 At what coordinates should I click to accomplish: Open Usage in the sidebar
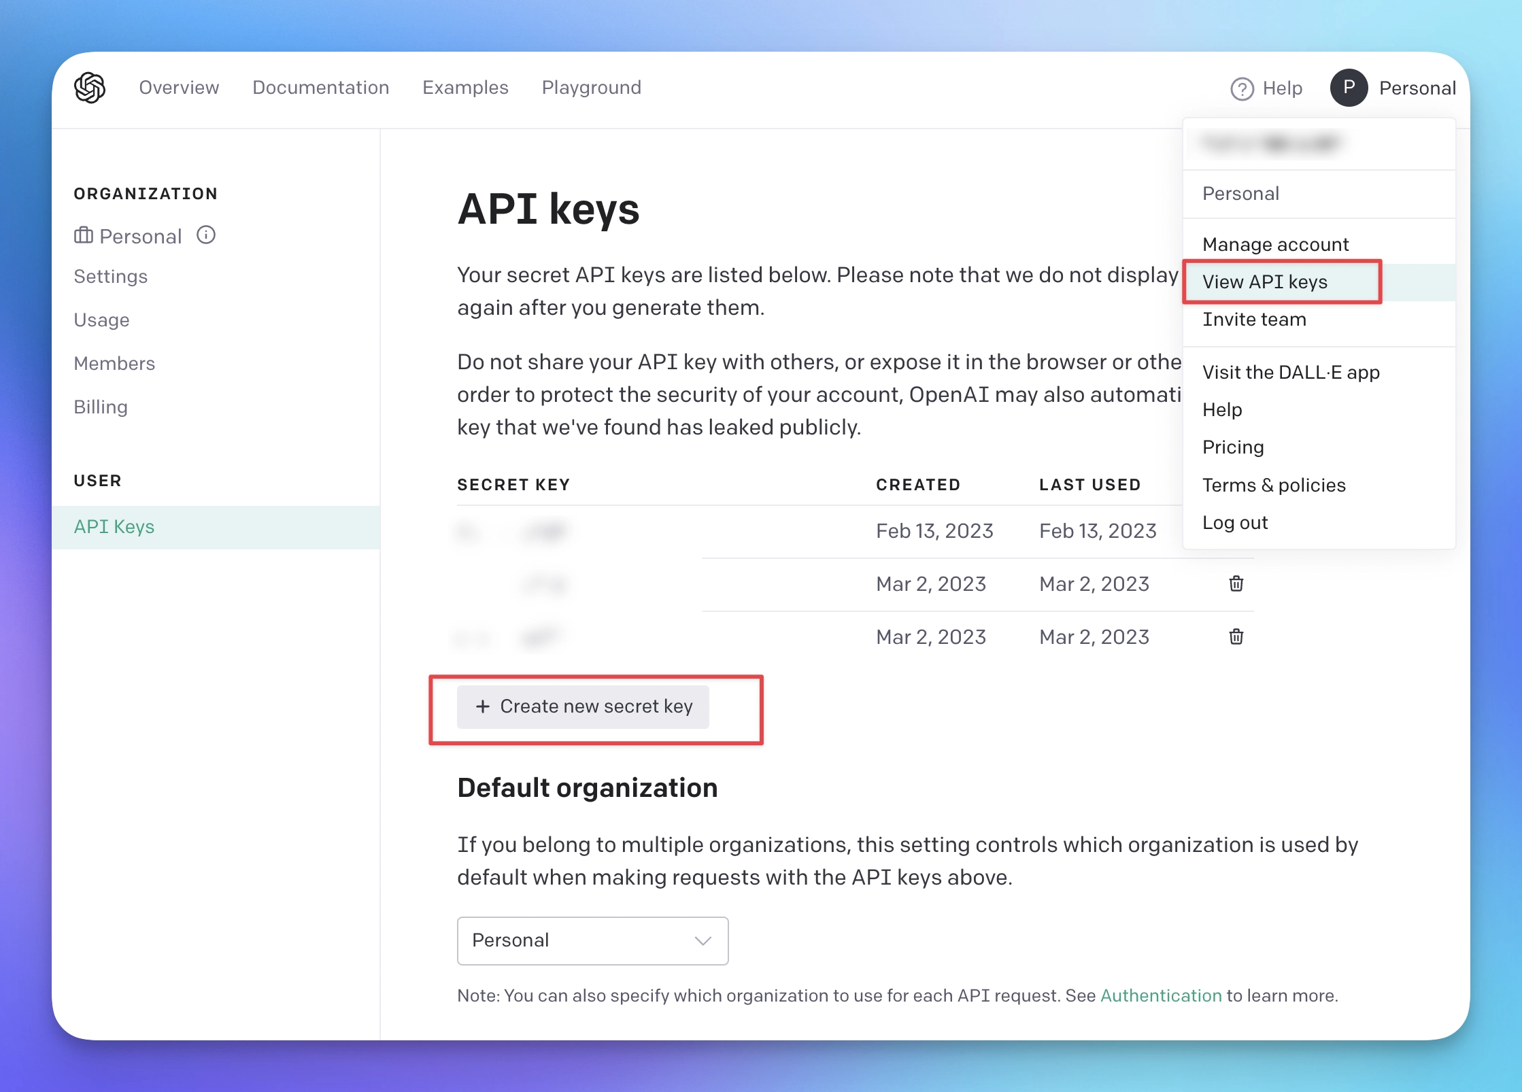click(101, 320)
